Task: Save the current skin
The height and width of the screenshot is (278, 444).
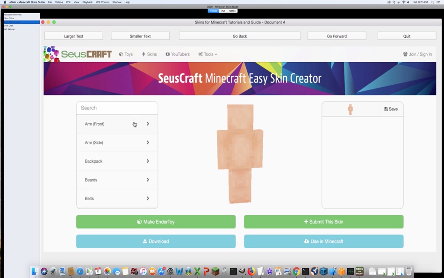Action: (391, 109)
